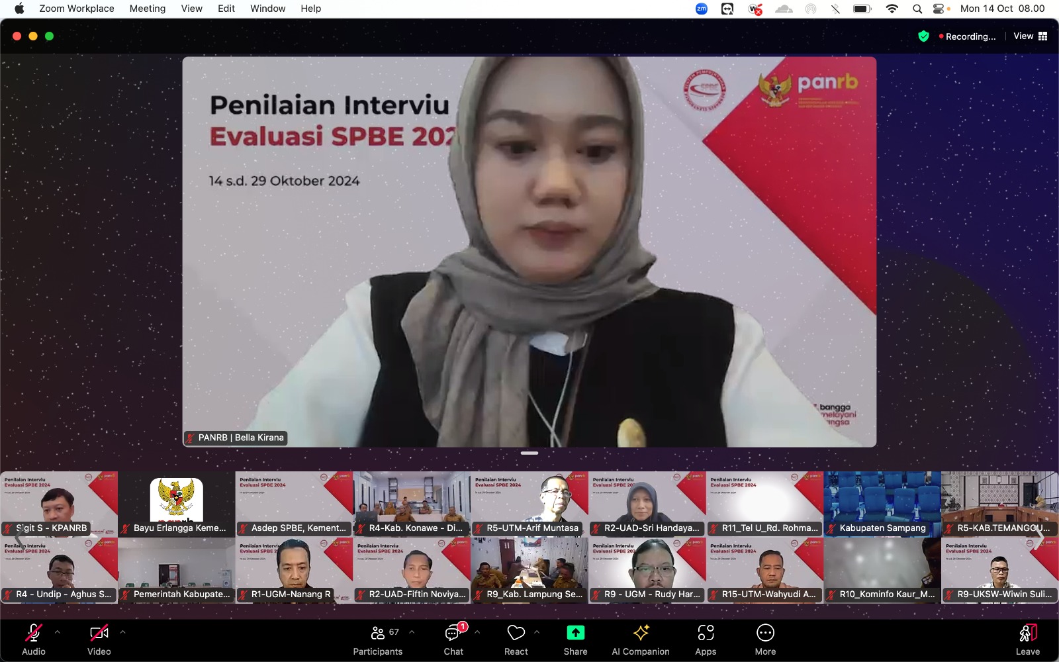
Task: Open Wi-Fi status menu
Action: (892, 9)
